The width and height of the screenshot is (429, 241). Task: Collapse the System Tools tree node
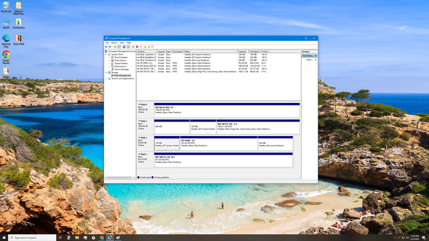coord(106,55)
